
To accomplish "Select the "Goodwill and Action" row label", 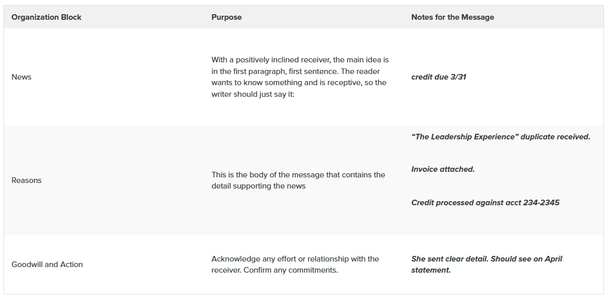I will pyautogui.click(x=47, y=265).
